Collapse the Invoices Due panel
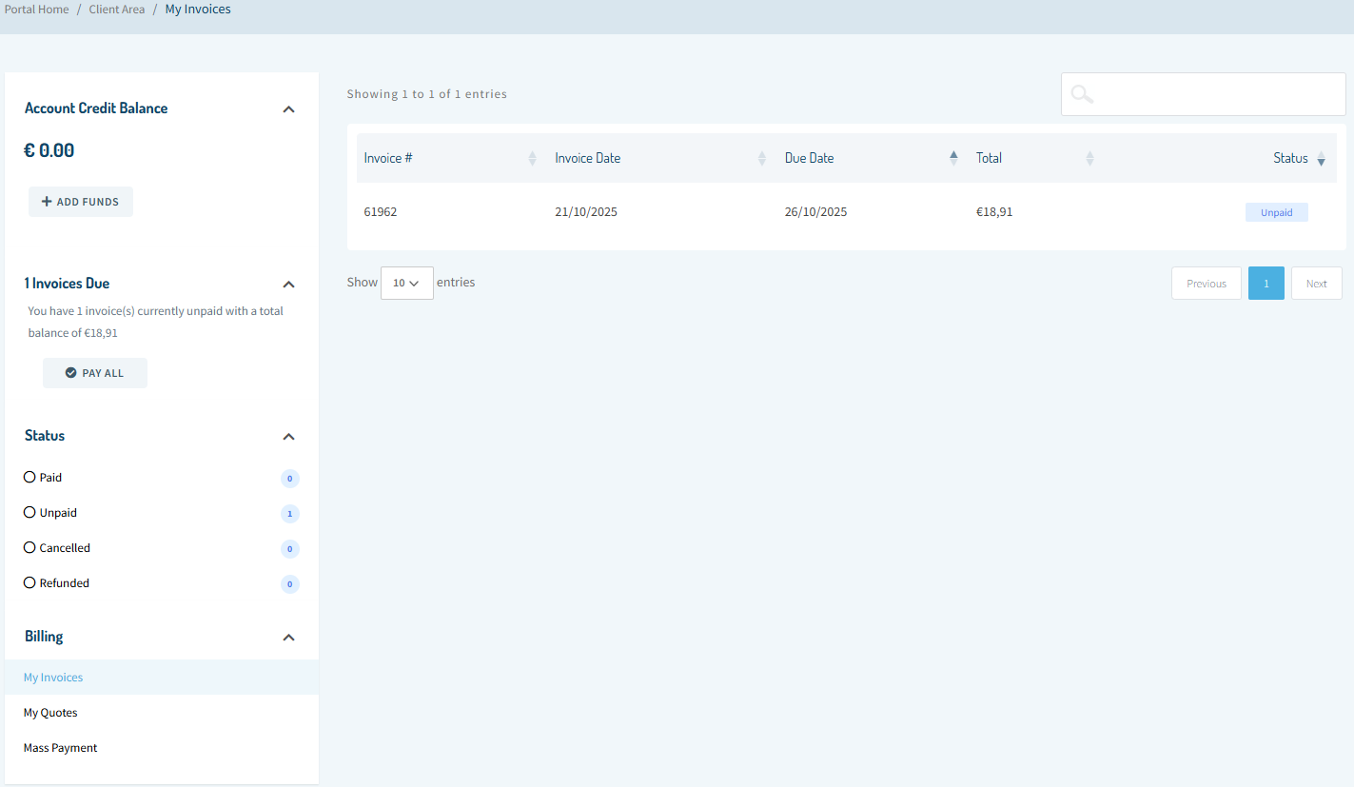The image size is (1354, 787). click(x=289, y=285)
